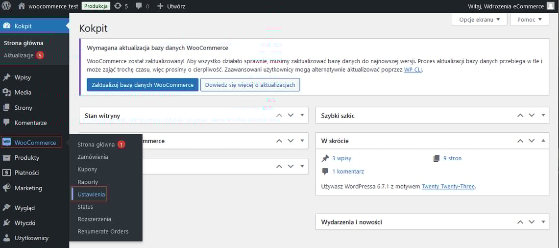This screenshot has height=248, width=559.
Task: Open Zamówienia in WooCommerce submenu
Action: [x=93, y=157]
